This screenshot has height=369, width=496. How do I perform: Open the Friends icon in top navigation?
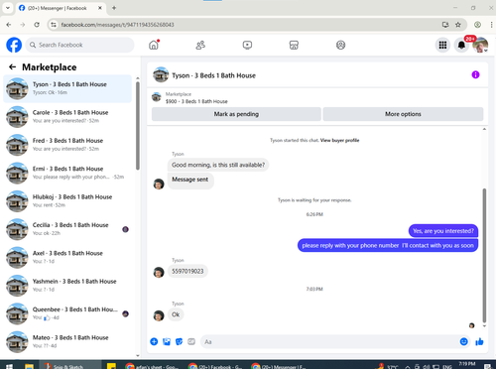tap(200, 45)
